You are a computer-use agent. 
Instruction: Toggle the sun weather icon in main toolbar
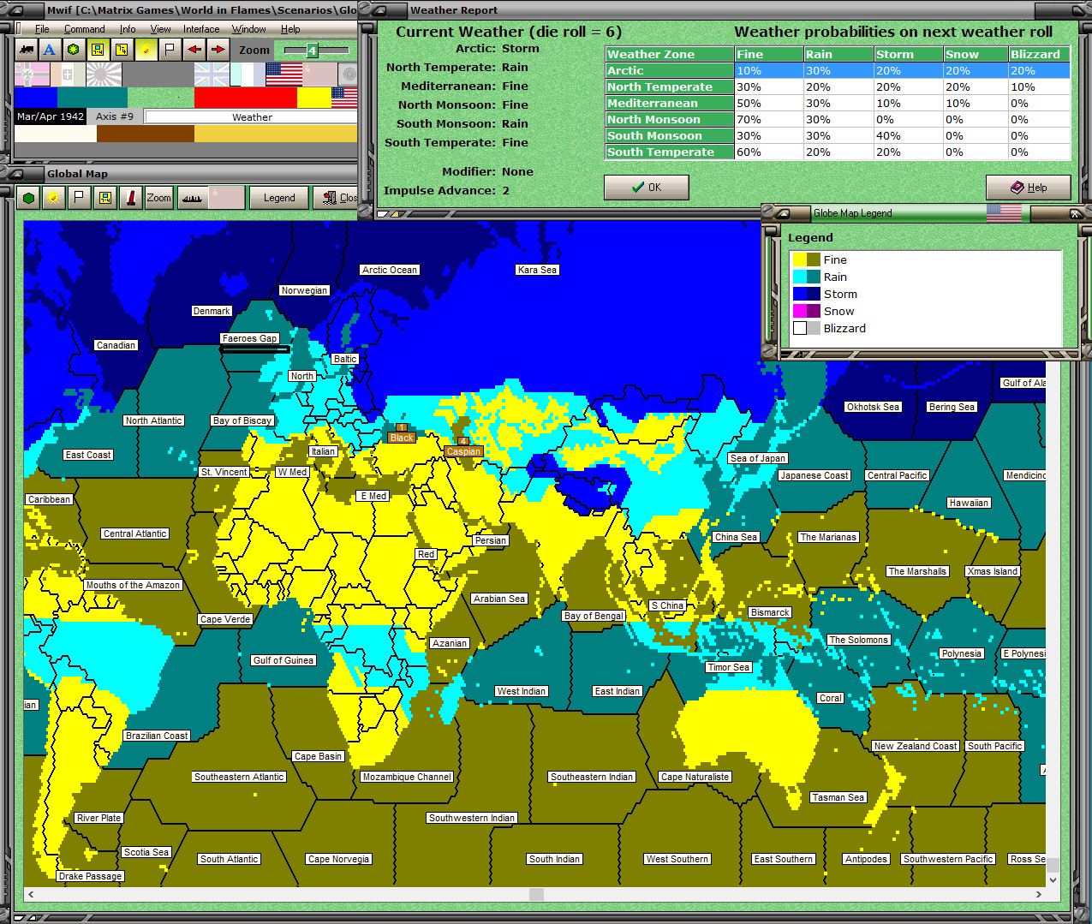(146, 50)
